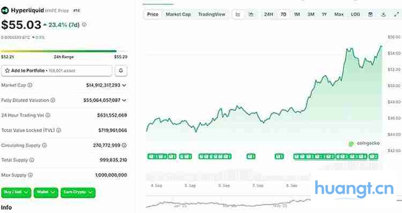Screen dimensions: 402x213
Task: Click the 24h Range price bar
Action: (59, 51)
